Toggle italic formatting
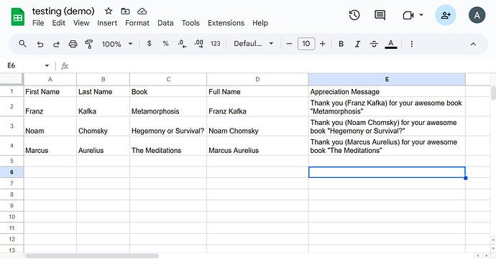Image resolution: width=496 pixels, height=259 pixels. [357, 44]
